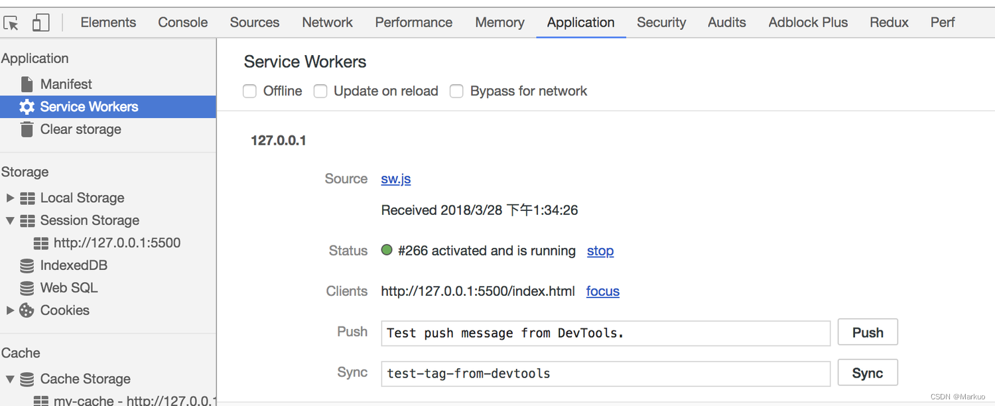
Task: Click the Sync tag input field
Action: (x=606, y=373)
